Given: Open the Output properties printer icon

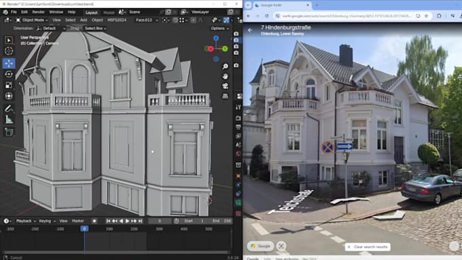Looking at the screenshot, I should (x=238, y=127).
